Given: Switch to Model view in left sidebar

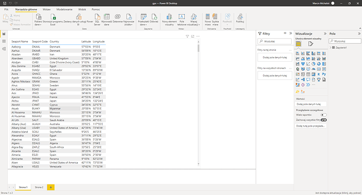Looking at the screenshot, I should click(x=4, y=49).
